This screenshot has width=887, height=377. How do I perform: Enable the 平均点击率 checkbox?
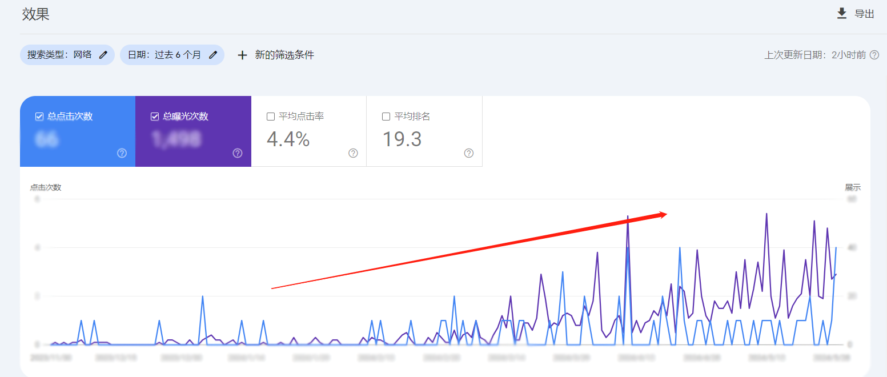[x=271, y=117]
